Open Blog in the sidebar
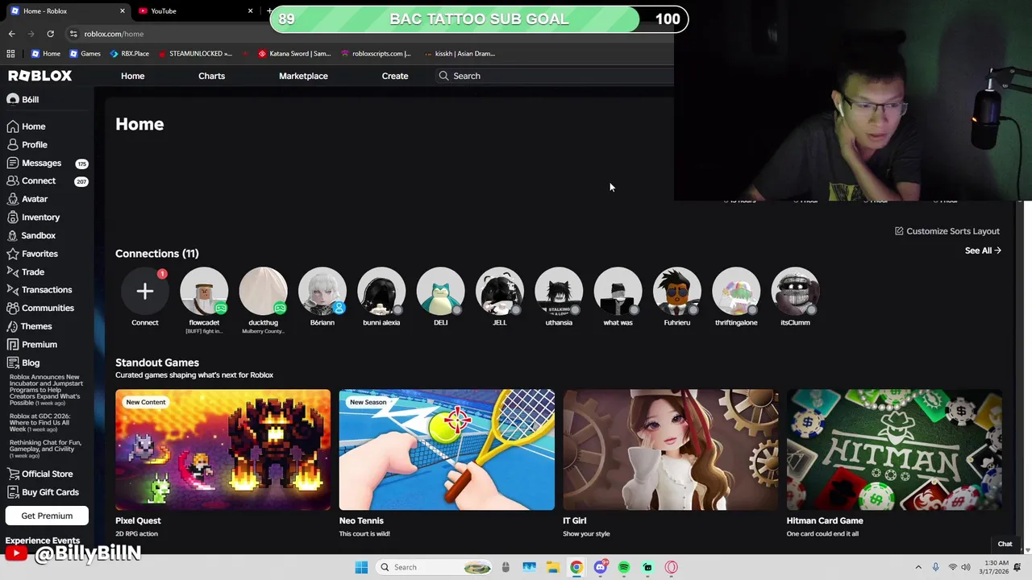Viewport: 1032px width, 580px height. (23, 362)
